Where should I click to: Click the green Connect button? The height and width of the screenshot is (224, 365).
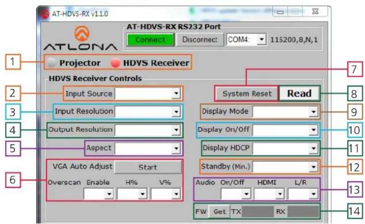(x=150, y=40)
